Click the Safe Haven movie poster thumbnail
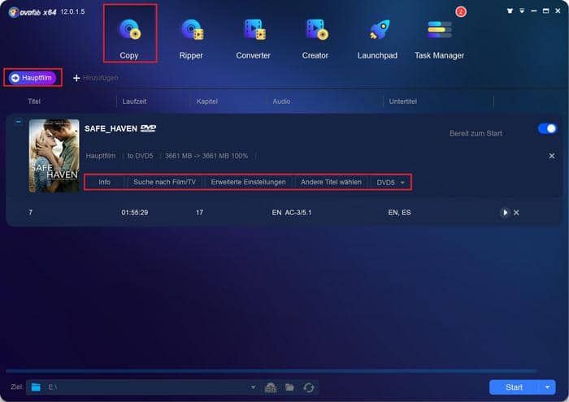The image size is (569, 402). (x=54, y=155)
